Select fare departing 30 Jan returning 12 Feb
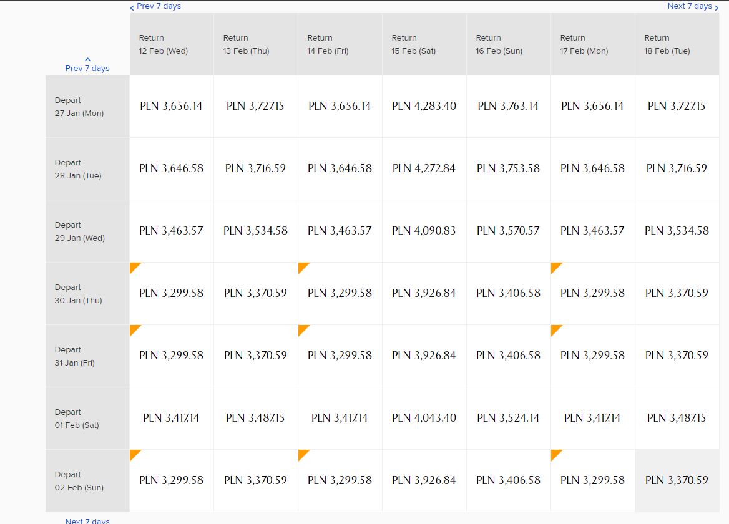729x524 pixels. (x=172, y=293)
